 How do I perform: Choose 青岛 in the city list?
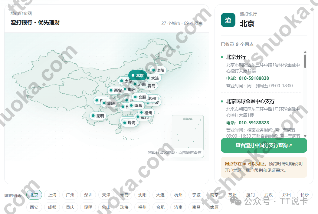pyautogui.click(x=124, y=195)
